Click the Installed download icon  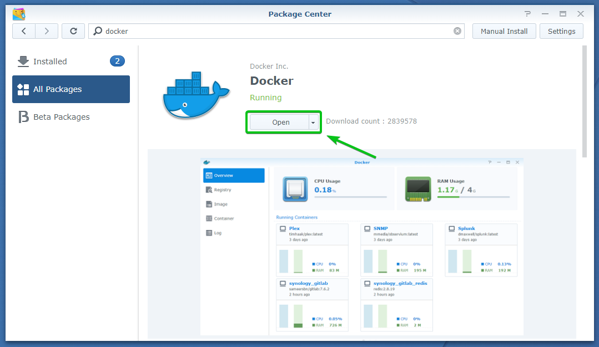click(23, 62)
